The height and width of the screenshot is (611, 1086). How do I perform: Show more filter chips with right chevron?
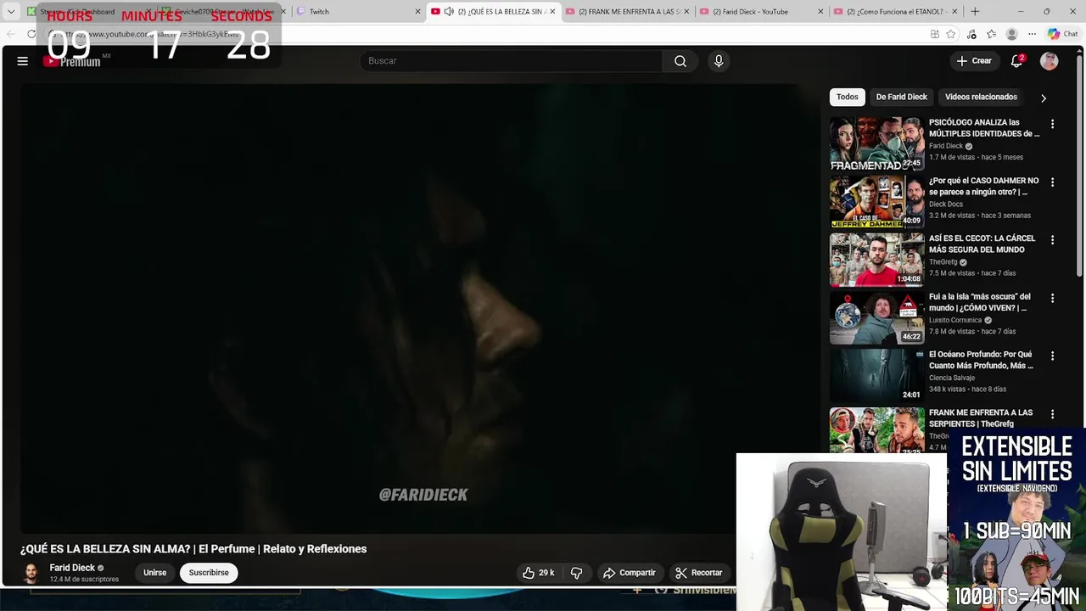(1044, 98)
